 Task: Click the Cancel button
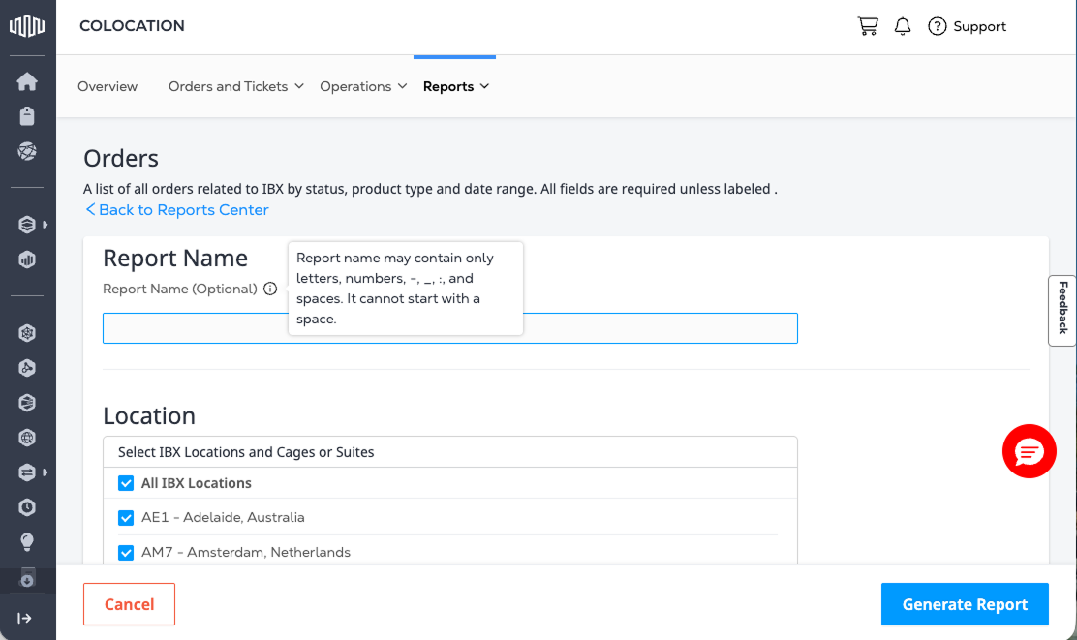[129, 604]
